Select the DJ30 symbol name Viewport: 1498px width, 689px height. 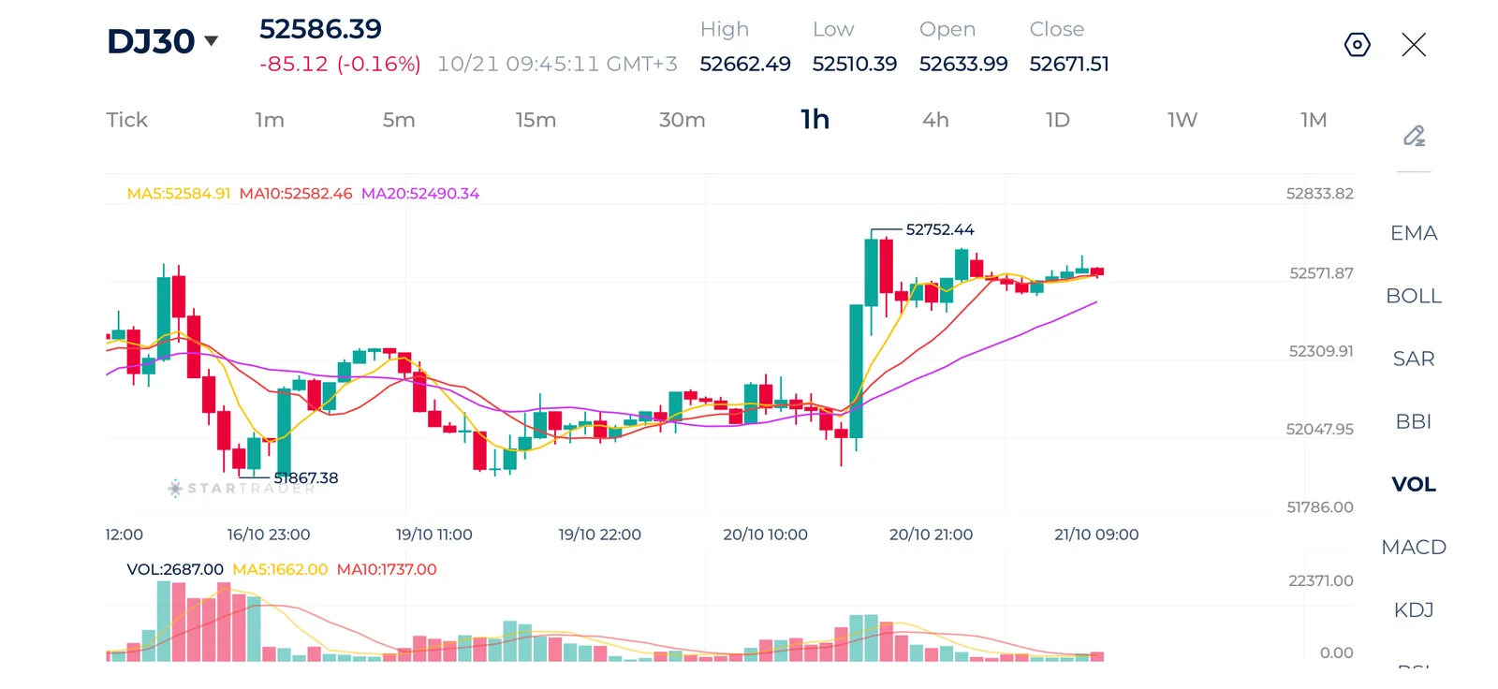(151, 41)
